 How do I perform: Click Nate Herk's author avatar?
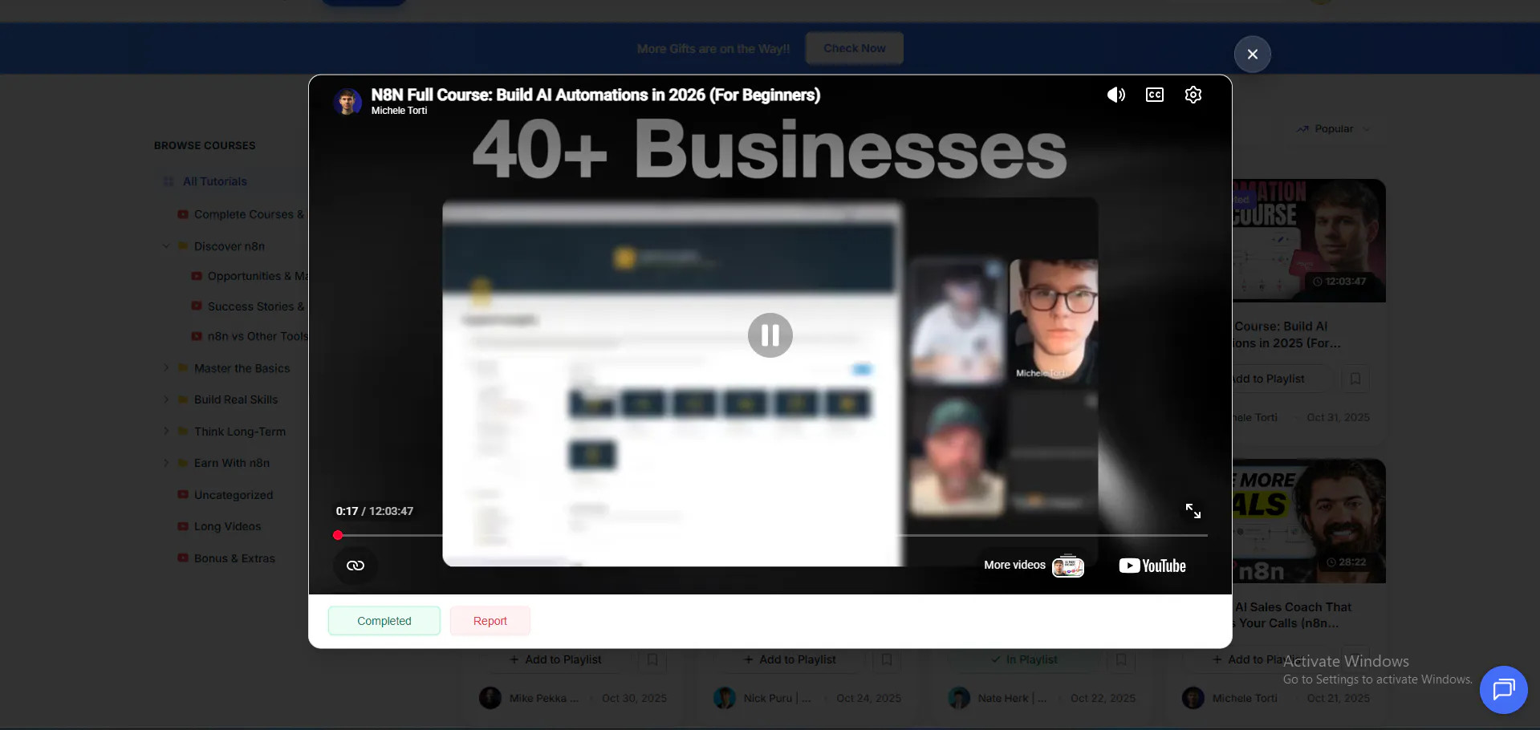click(959, 698)
